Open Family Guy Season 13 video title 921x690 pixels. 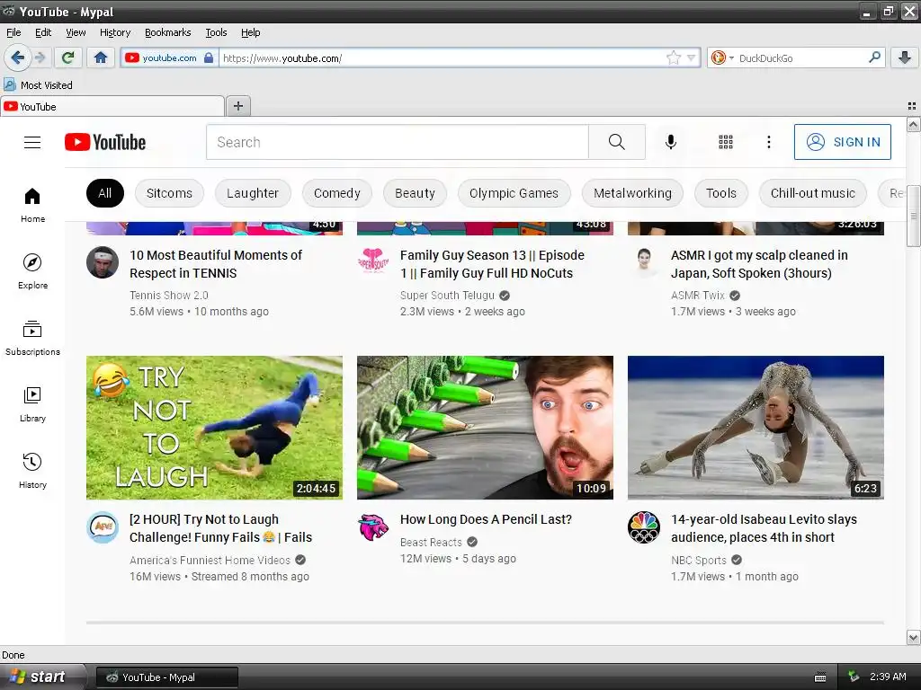(492, 264)
